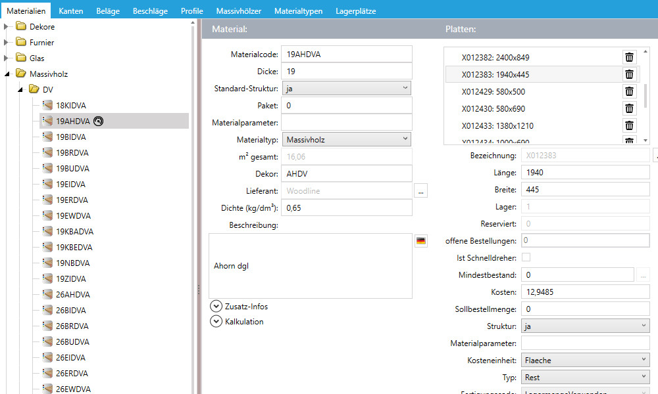The width and height of the screenshot is (658, 394).
Task: Open the Typ dropdown showing Rest
Action: tap(586, 377)
